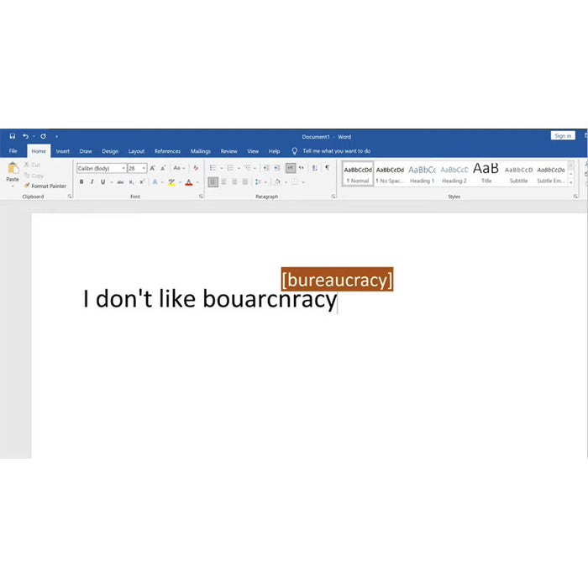Click the Paste clipboard icon
588x588 pixels.
[x=13, y=171]
